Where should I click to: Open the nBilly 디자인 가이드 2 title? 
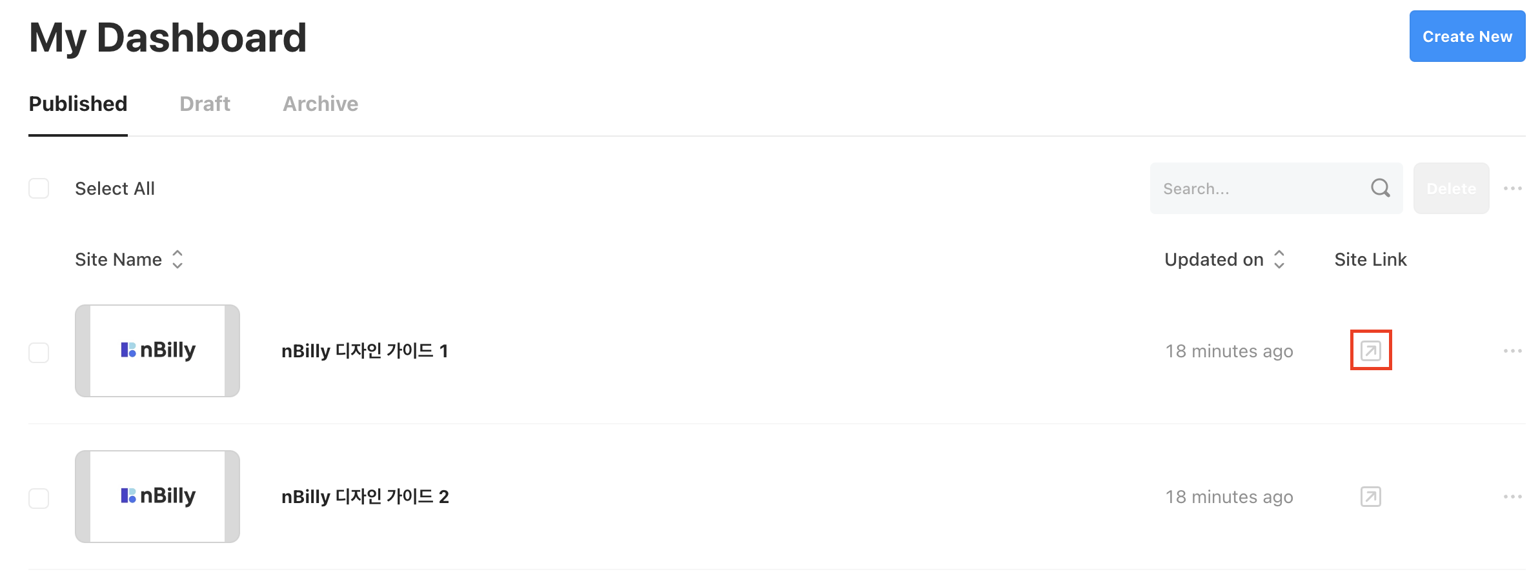(365, 497)
